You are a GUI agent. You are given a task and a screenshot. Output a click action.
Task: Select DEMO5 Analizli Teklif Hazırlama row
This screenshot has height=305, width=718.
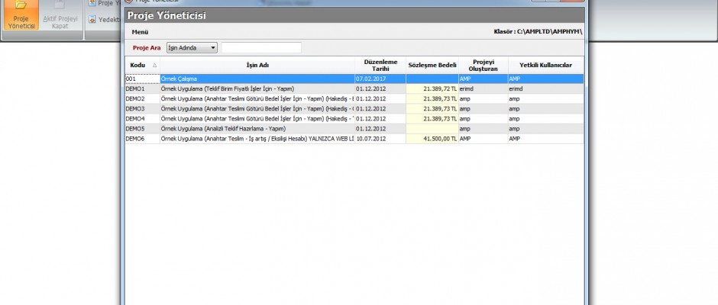[256, 129]
